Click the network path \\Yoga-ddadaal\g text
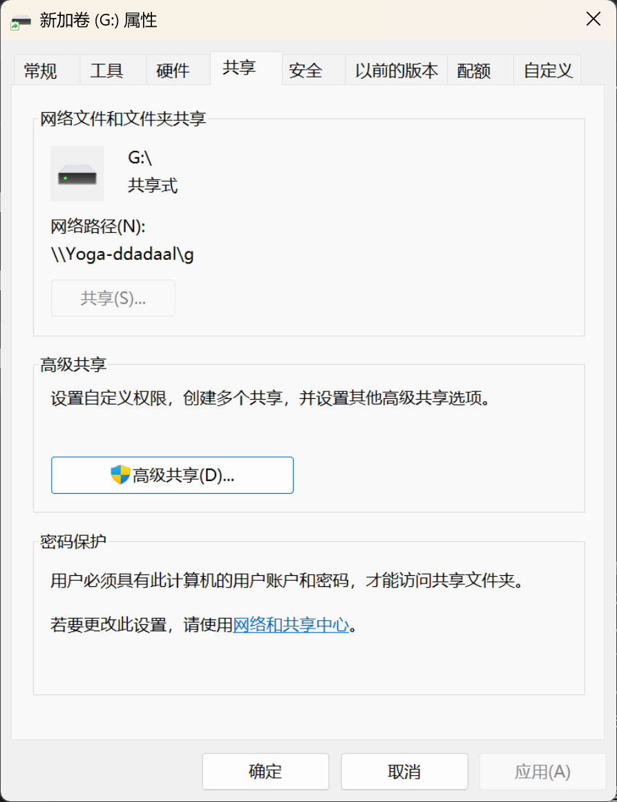The height and width of the screenshot is (802, 617). [123, 254]
